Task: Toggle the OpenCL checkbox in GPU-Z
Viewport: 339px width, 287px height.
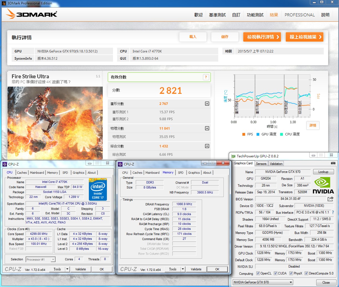Action: [258, 273]
